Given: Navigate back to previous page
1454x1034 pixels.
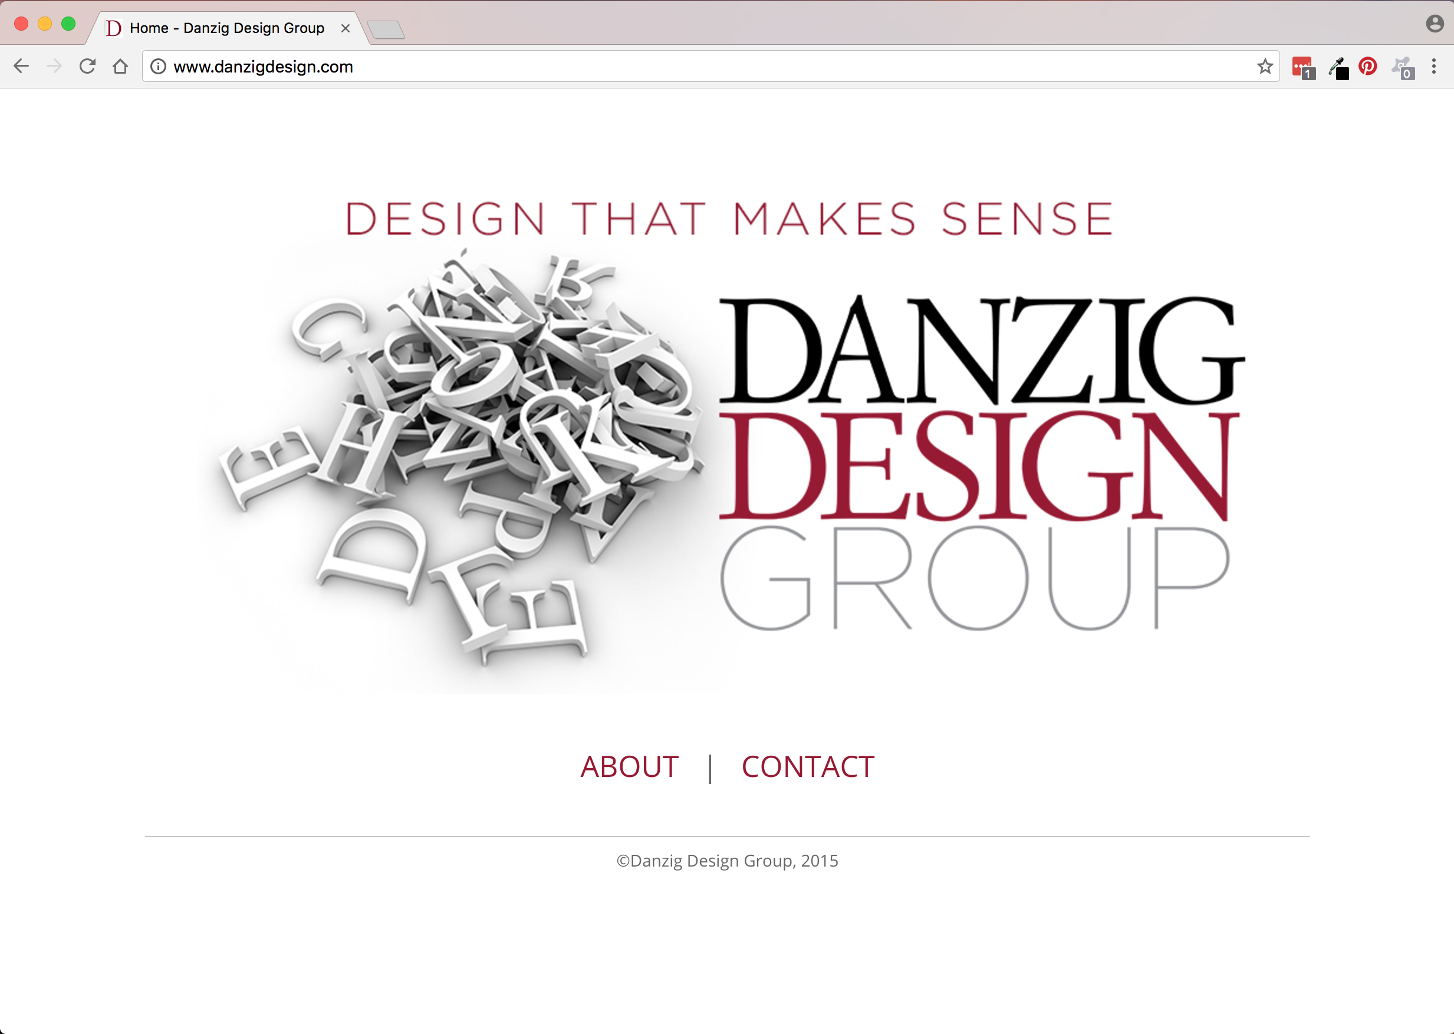Looking at the screenshot, I should click(21, 66).
